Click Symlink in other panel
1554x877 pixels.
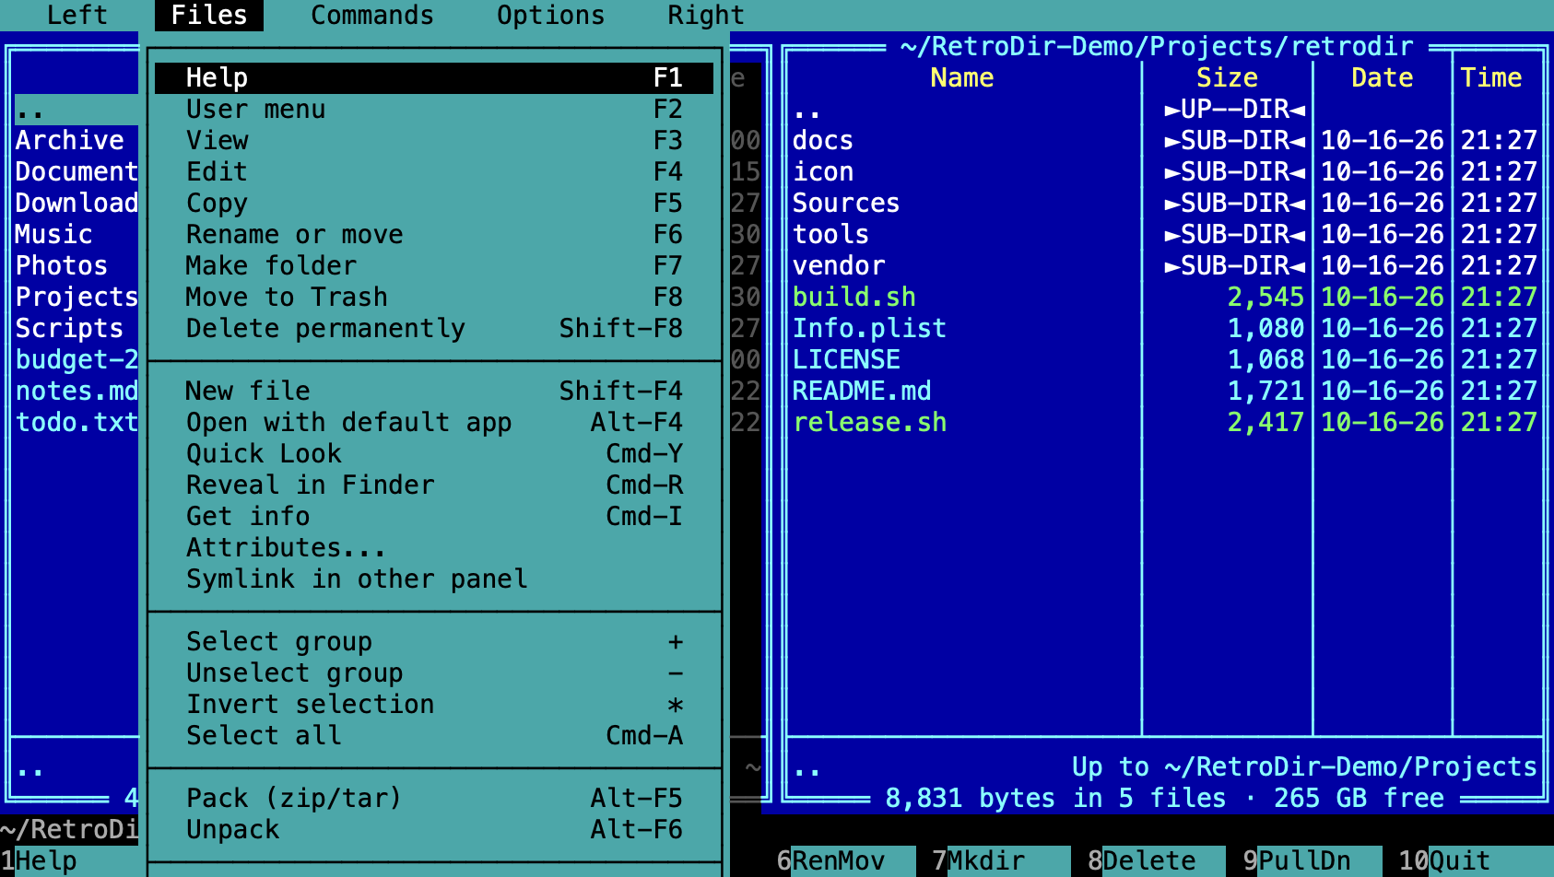pos(434,579)
